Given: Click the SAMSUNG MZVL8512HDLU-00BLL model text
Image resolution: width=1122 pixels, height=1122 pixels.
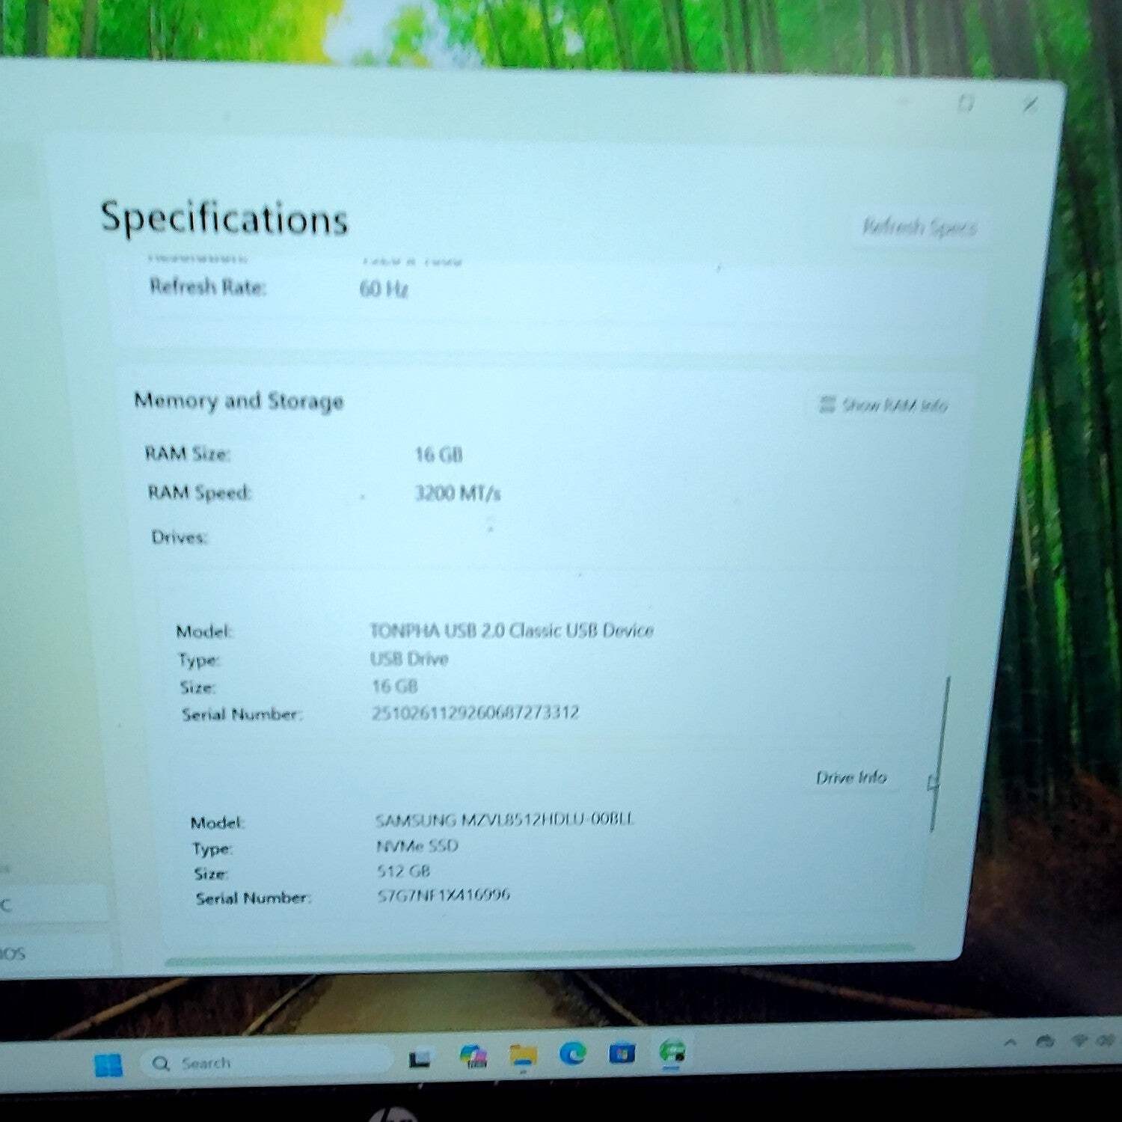Looking at the screenshot, I should point(505,820).
